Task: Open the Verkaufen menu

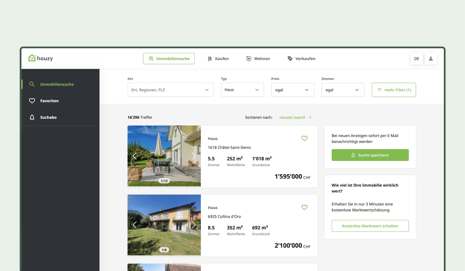Action: pyautogui.click(x=302, y=58)
